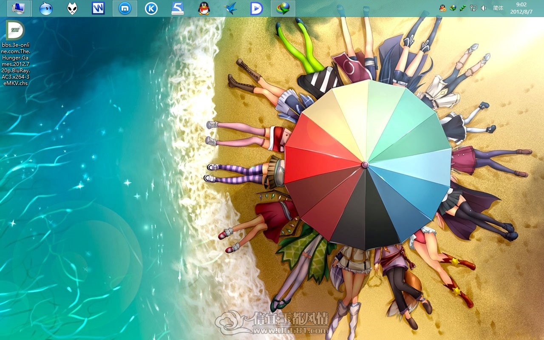Open the QQ penguin taskbar icon
This screenshot has height=340, width=544.
[204, 8]
